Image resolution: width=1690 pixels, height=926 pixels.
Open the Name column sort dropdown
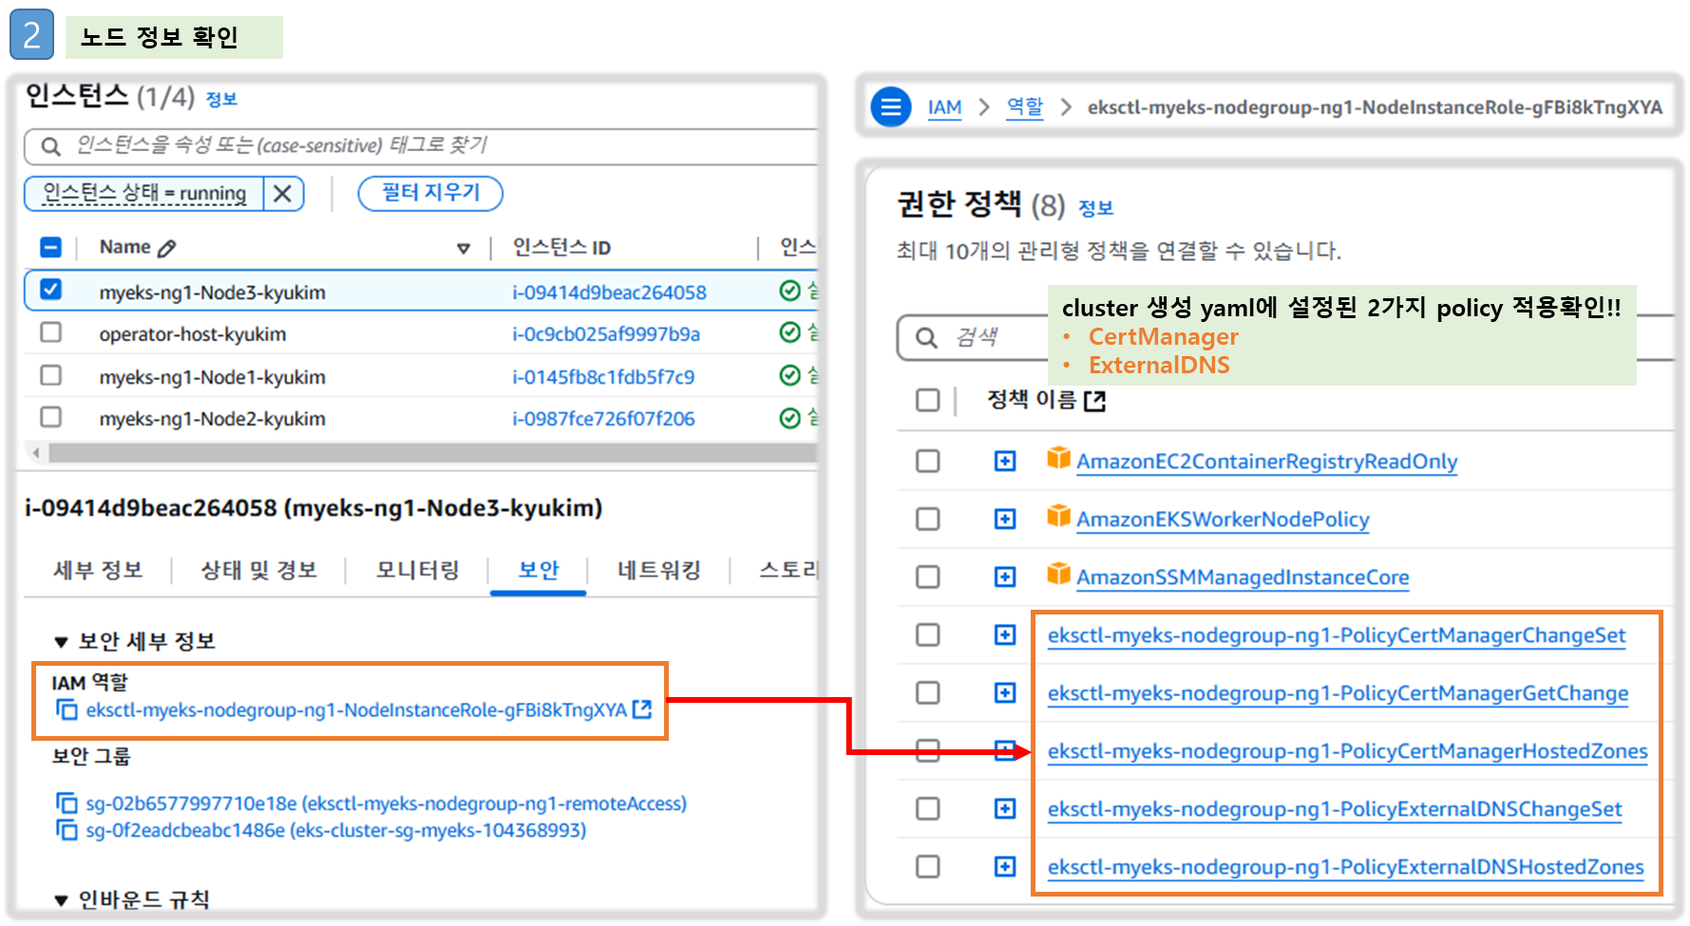pyautogui.click(x=464, y=249)
